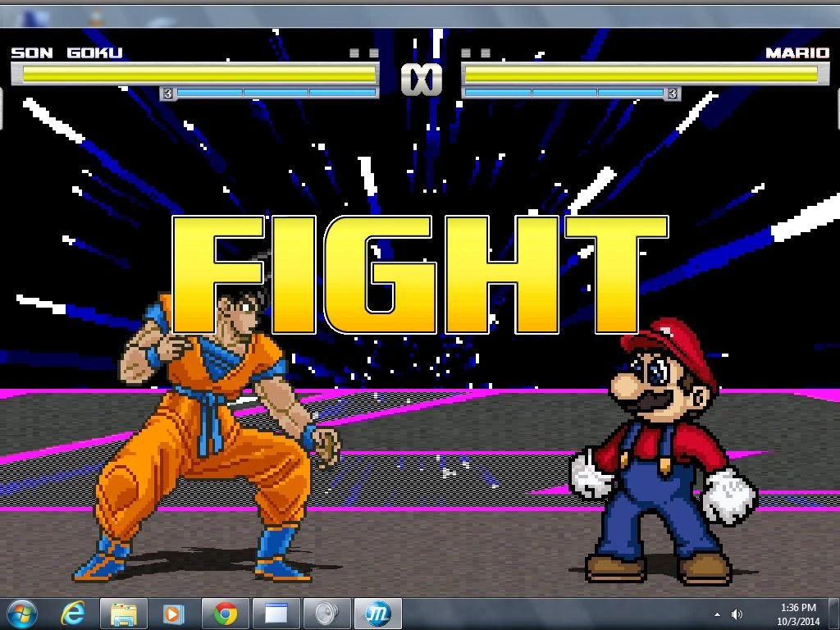Select the MUGEN icon on the taskbar

(378, 614)
